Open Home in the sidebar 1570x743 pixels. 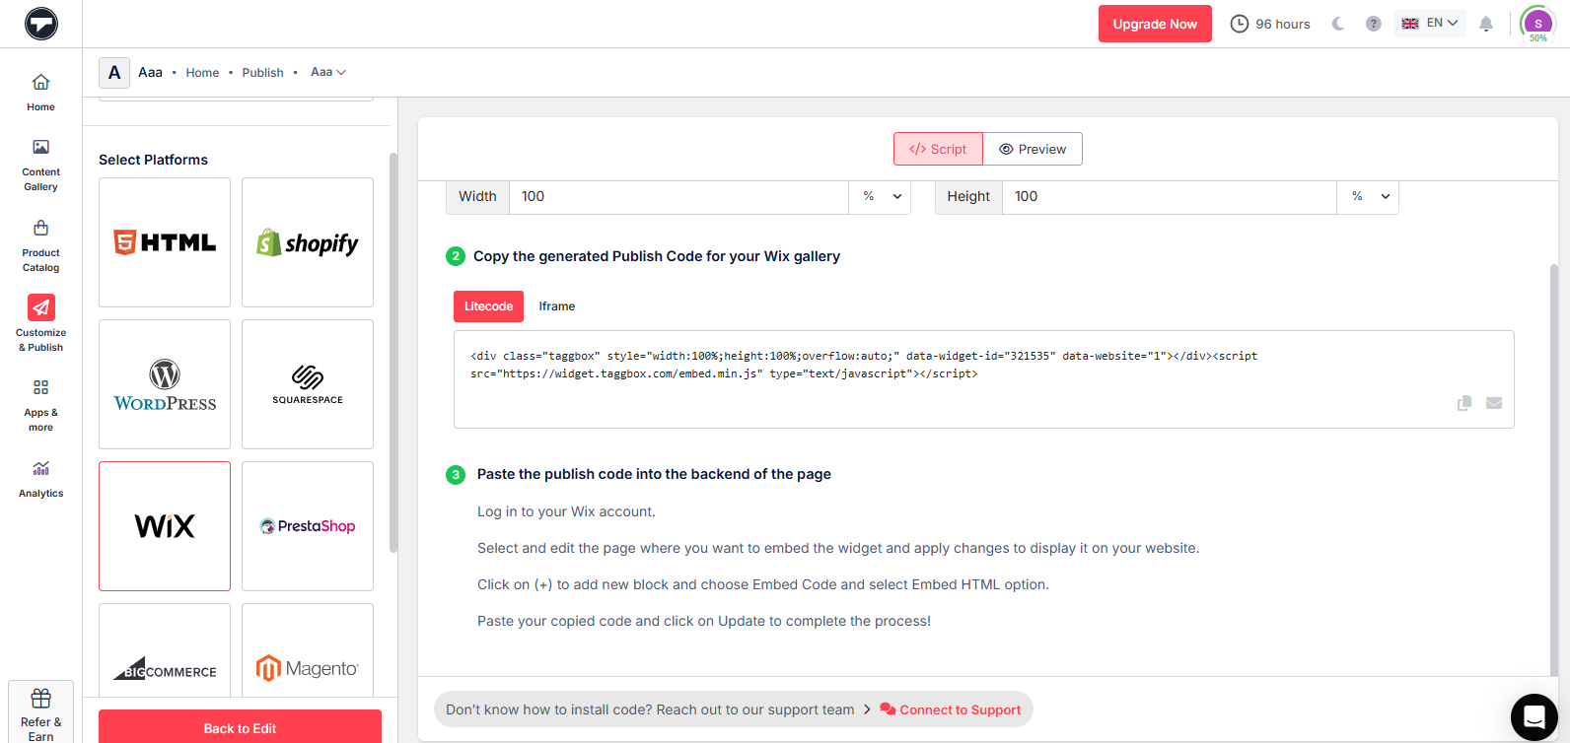40,93
